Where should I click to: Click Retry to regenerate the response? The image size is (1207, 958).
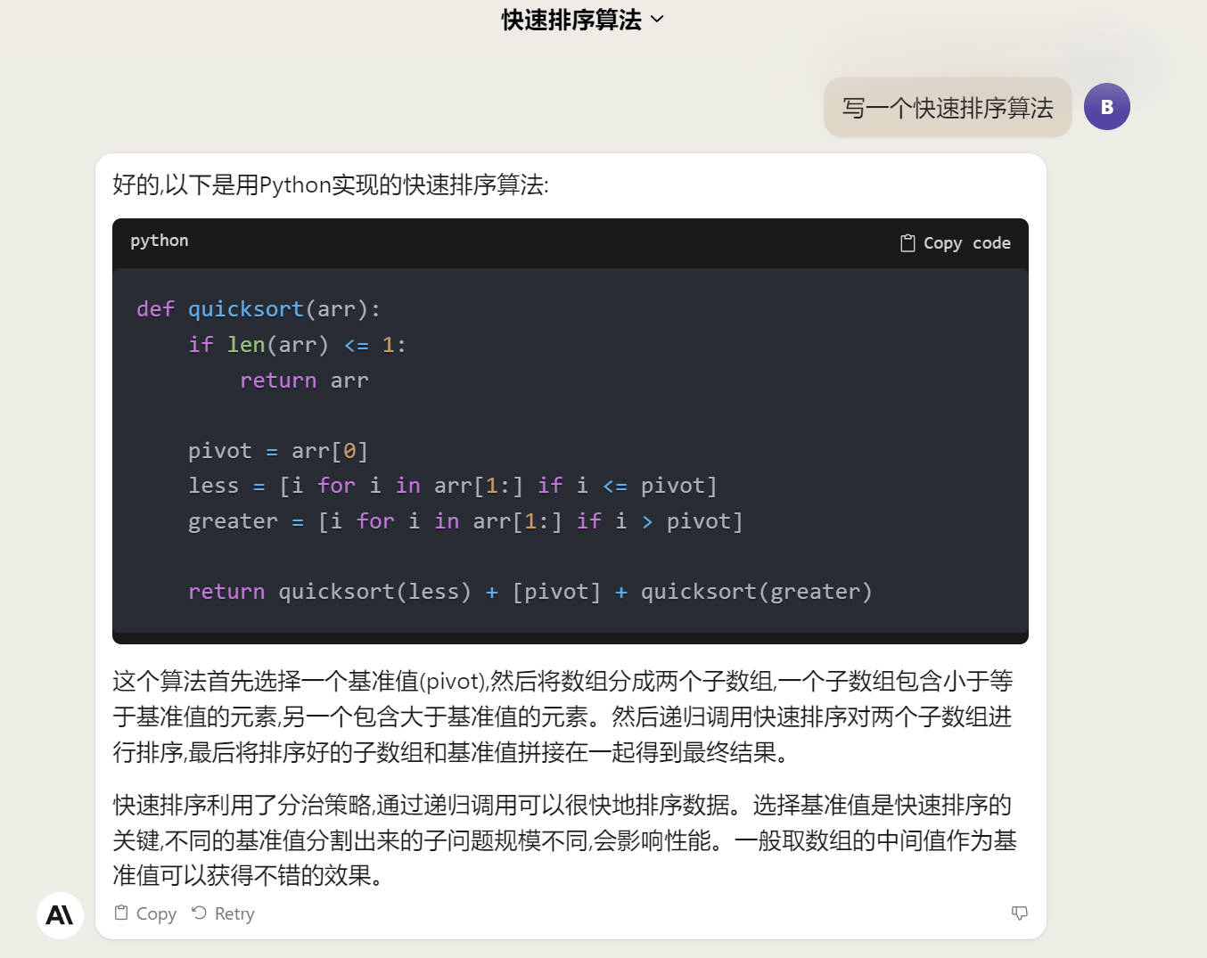pyautogui.click(x=223, y=913)
